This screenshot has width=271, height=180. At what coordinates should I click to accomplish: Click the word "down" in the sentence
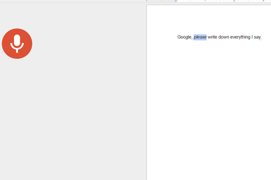pos(224,37)
